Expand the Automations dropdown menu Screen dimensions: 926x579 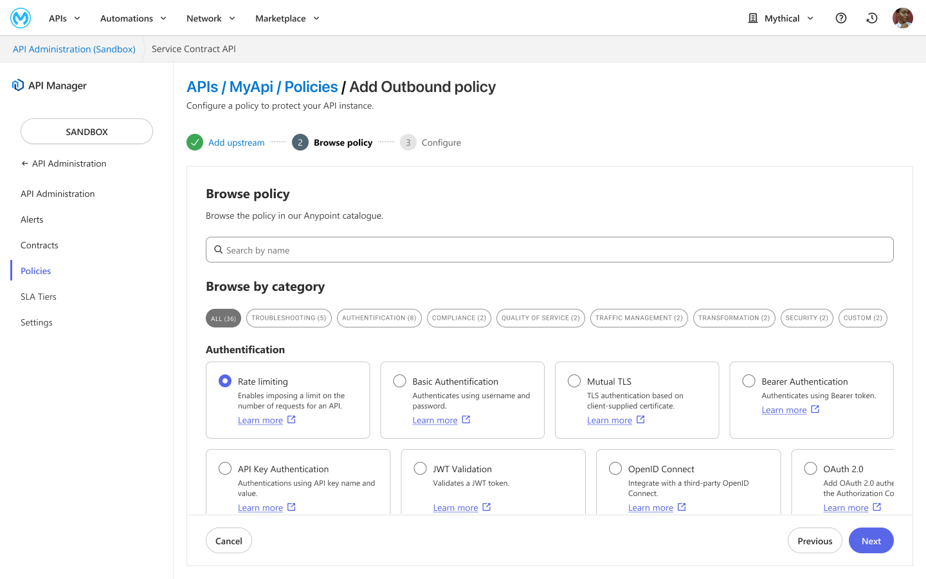(133, 18)
